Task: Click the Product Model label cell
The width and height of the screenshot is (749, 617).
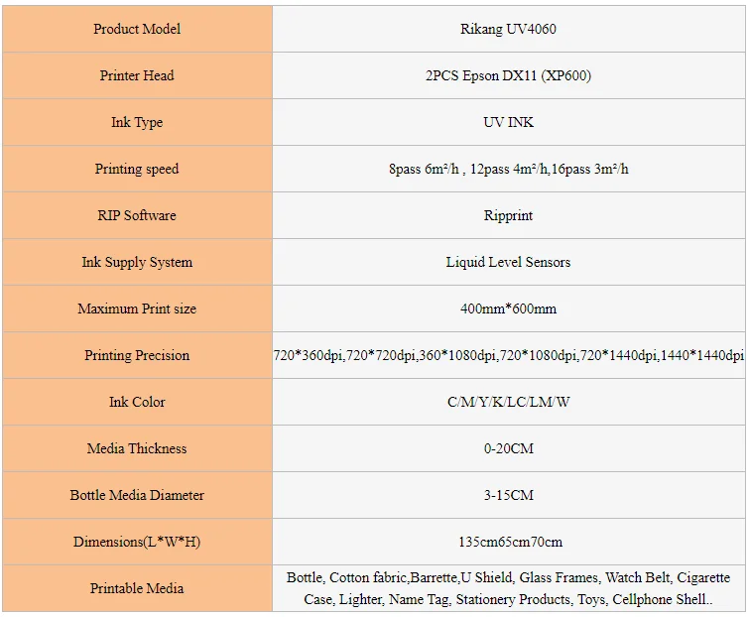Action: click(137, 29)
